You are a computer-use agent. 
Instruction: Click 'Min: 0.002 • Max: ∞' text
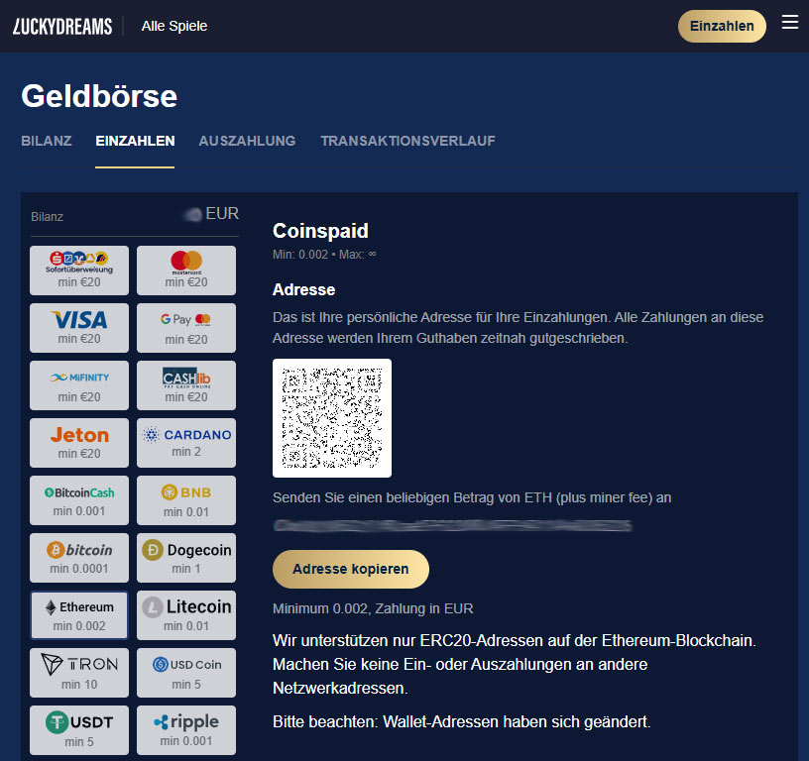[324, 255]
